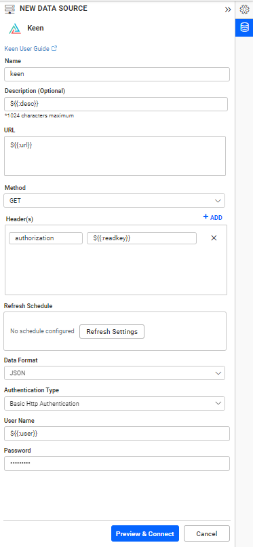Open the Keen User Guide link
253x547 pixels.
pyautogui.click(x=31, y=49)
